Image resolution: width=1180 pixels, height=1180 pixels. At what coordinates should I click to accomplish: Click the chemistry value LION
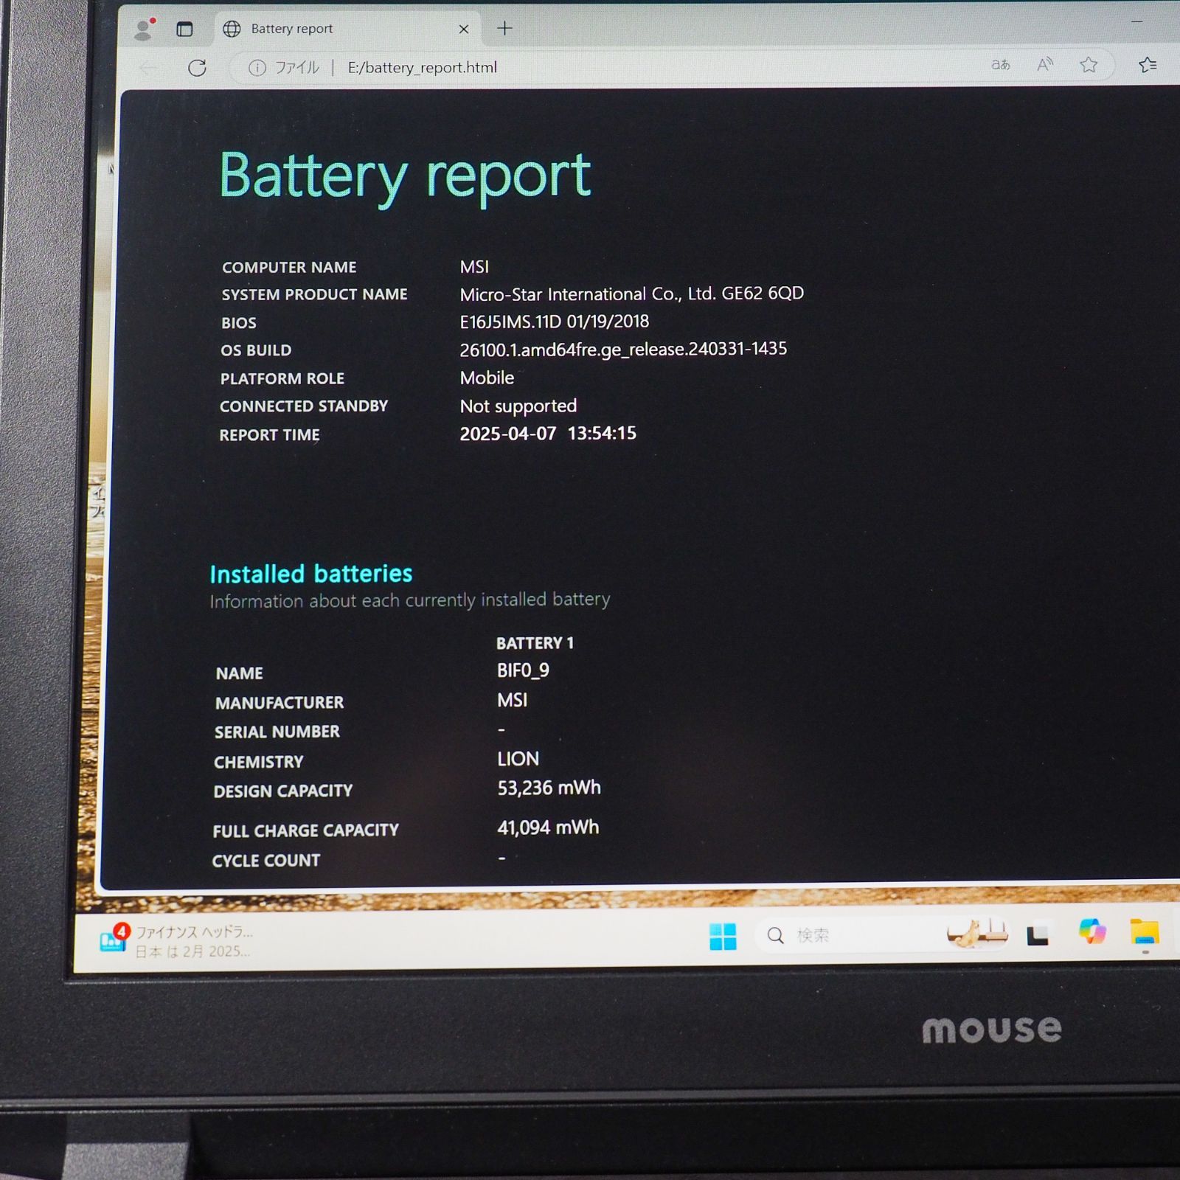click(518, 759)
